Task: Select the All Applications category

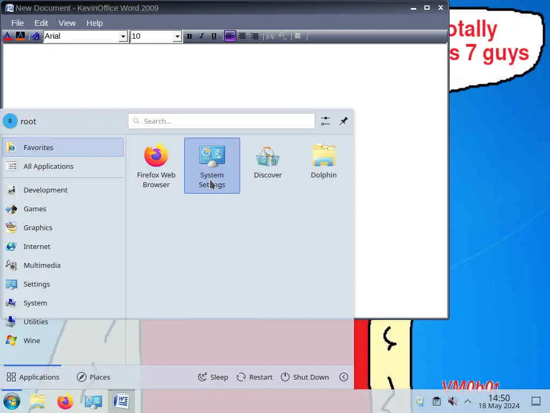Action: [63, 167]
